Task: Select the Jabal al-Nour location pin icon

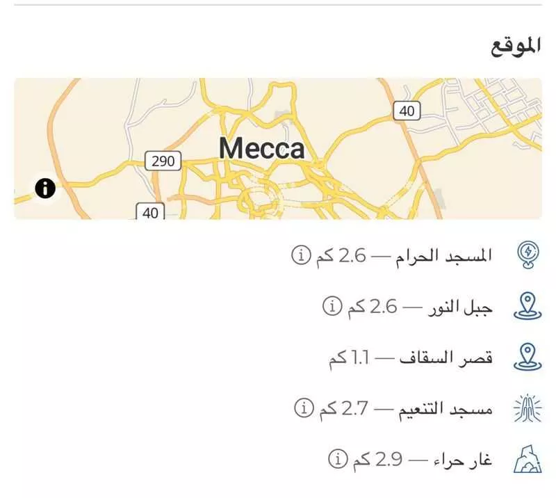Action: 528,305
